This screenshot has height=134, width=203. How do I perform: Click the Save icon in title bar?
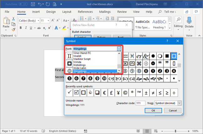(33, 4)
